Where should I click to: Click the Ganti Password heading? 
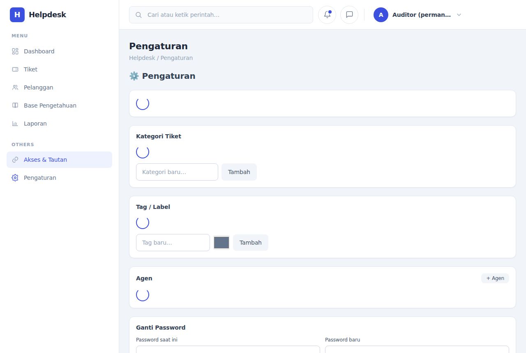(161, 328)
